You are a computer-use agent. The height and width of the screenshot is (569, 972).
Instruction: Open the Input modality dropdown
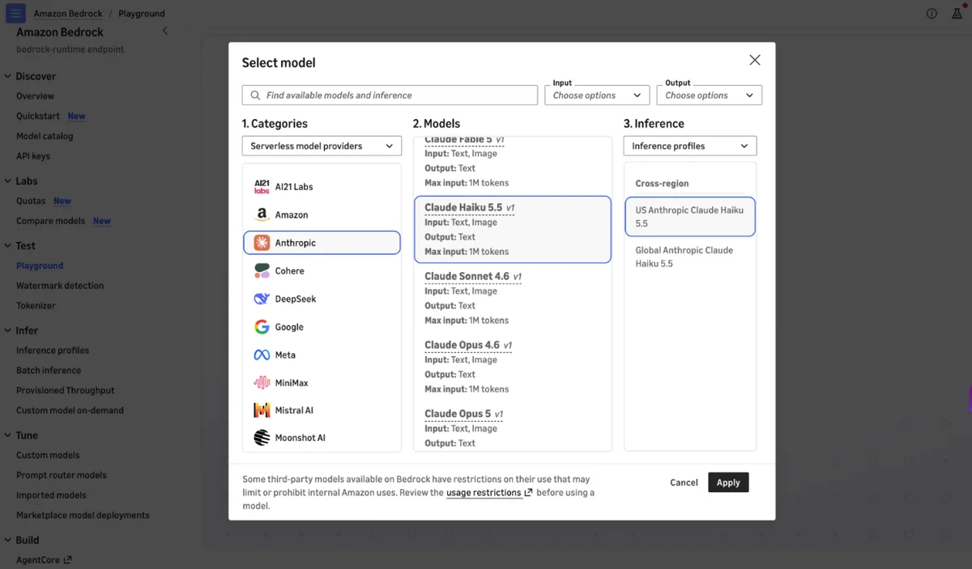[x=597, y=96]
